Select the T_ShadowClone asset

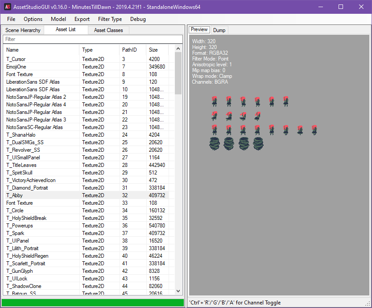(x=86, y=287)
